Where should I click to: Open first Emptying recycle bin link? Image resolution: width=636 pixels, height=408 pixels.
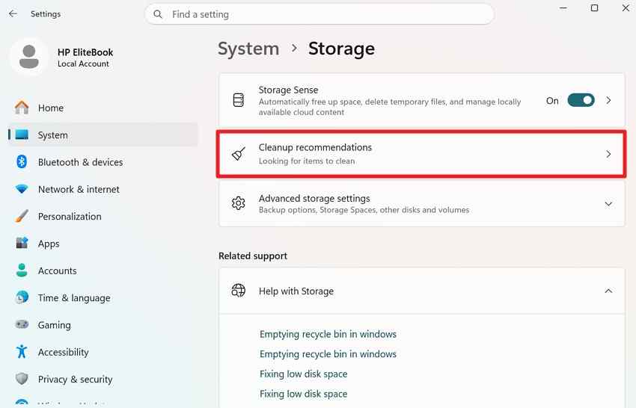(x=328, y=334)
